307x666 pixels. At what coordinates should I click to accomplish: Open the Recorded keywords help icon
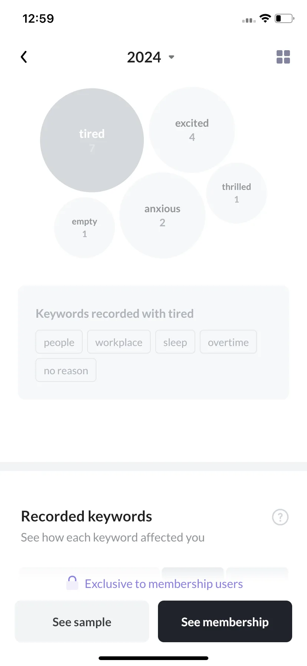(280, 517)
